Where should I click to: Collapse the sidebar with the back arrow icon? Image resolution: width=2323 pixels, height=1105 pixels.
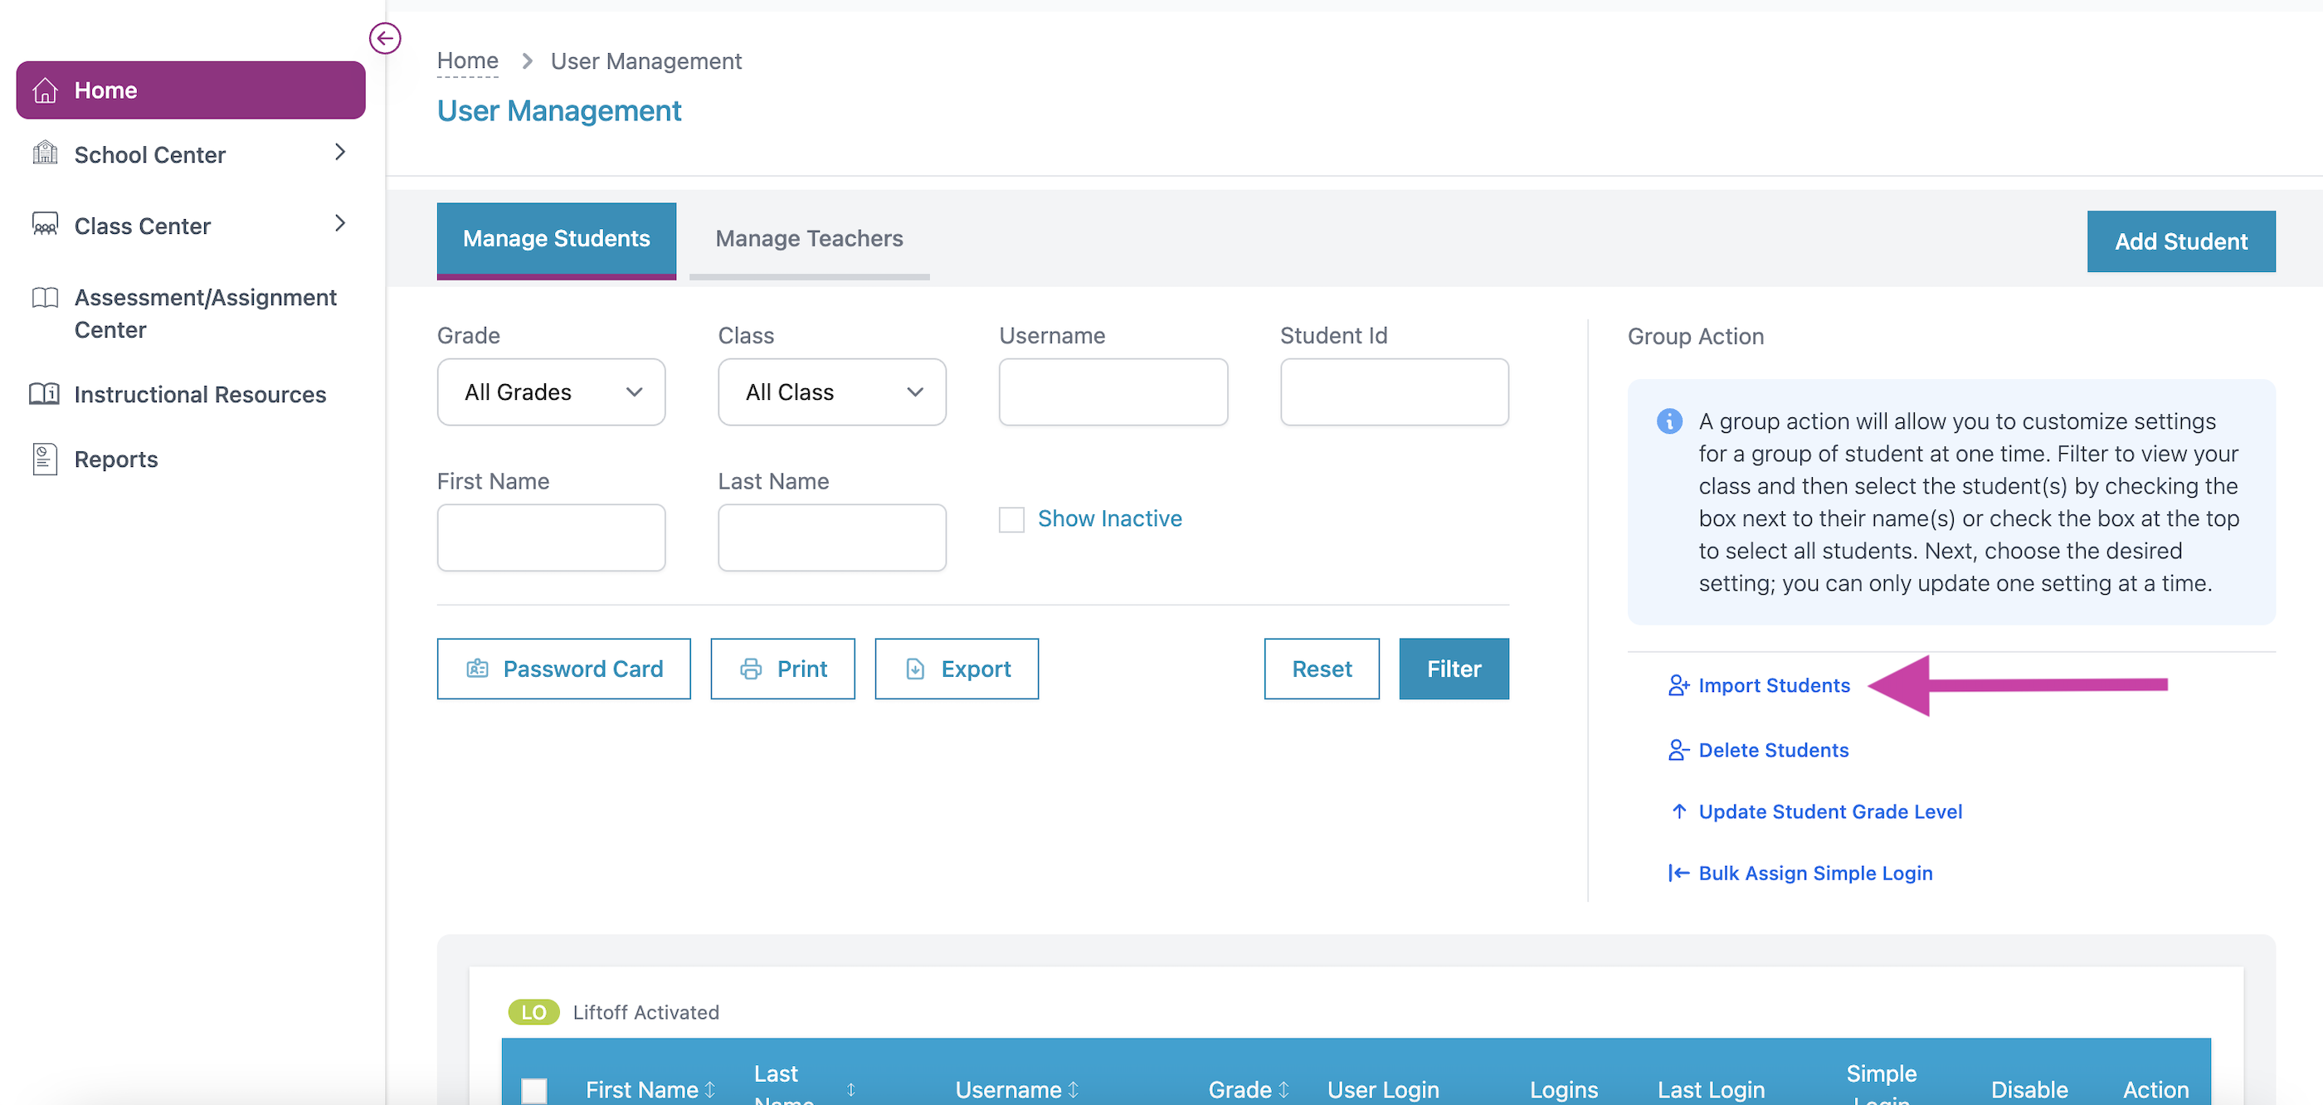click(385, 38)
